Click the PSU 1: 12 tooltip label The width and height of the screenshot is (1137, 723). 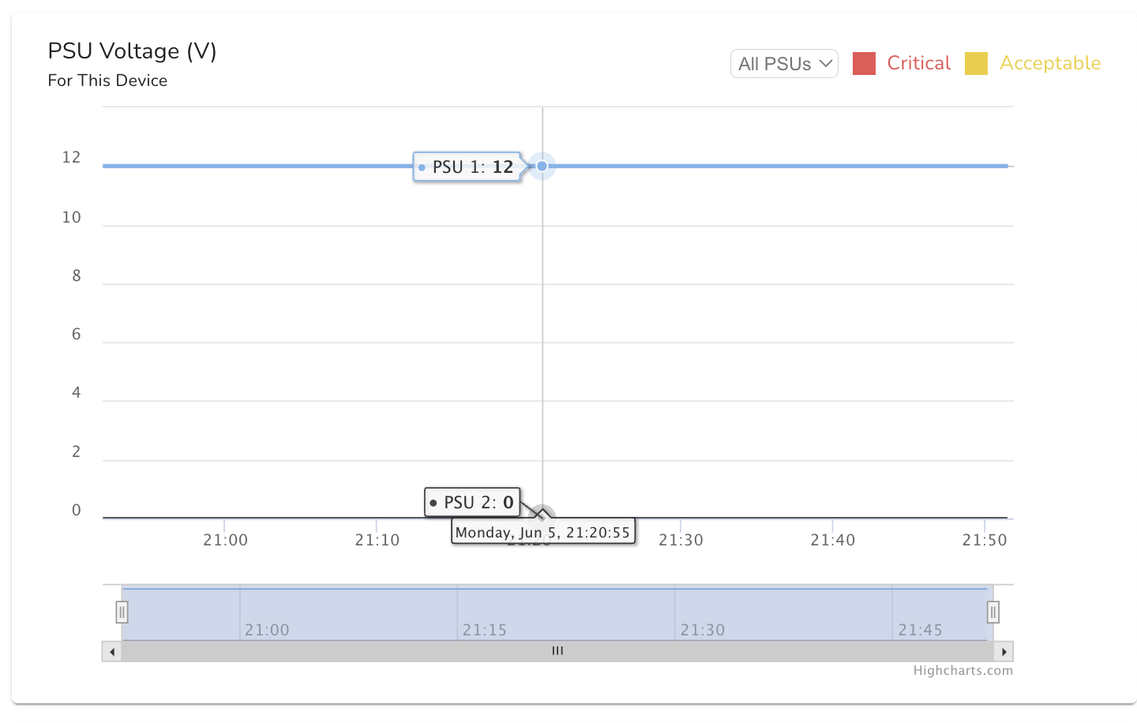(467, 167)
